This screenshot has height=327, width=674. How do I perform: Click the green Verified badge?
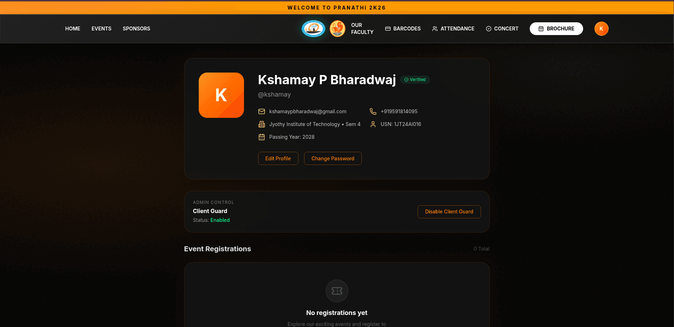pos(415,80)
